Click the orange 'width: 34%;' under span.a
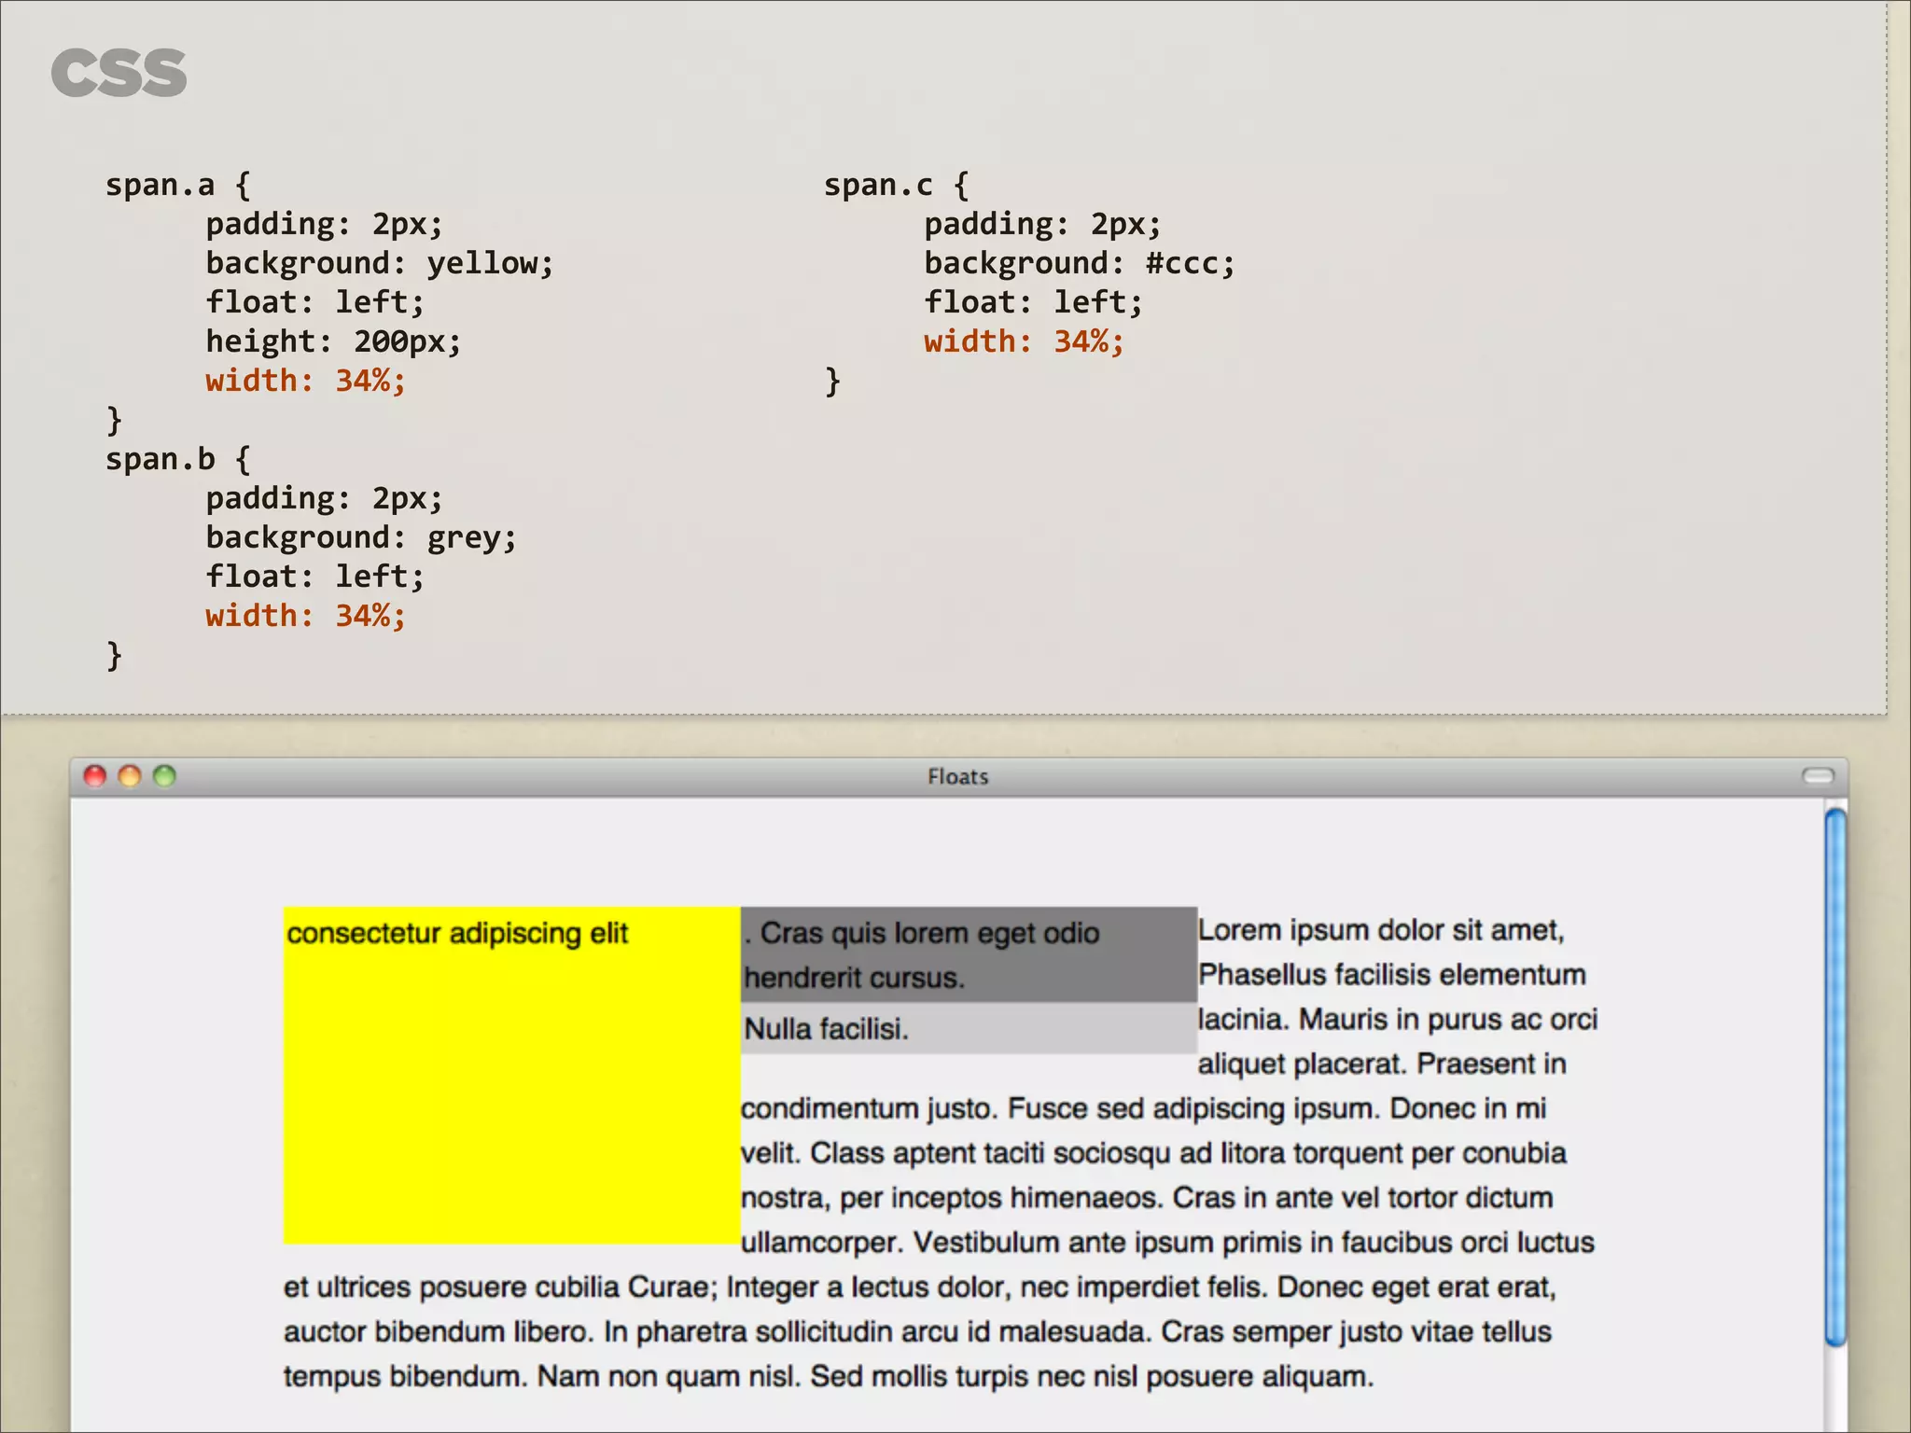Viewport: 1911px width, 1433px height. pos(306,381)
